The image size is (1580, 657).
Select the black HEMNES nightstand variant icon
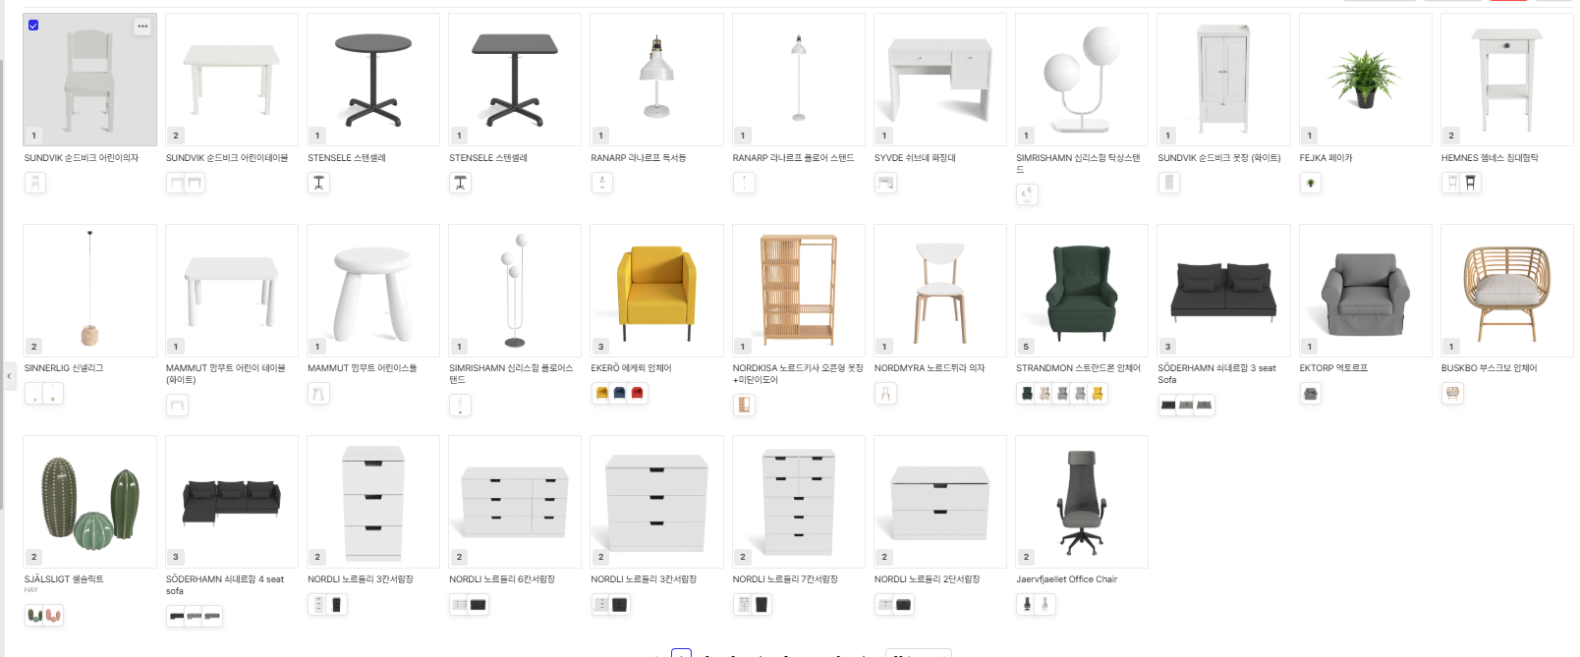(1470, 183)
